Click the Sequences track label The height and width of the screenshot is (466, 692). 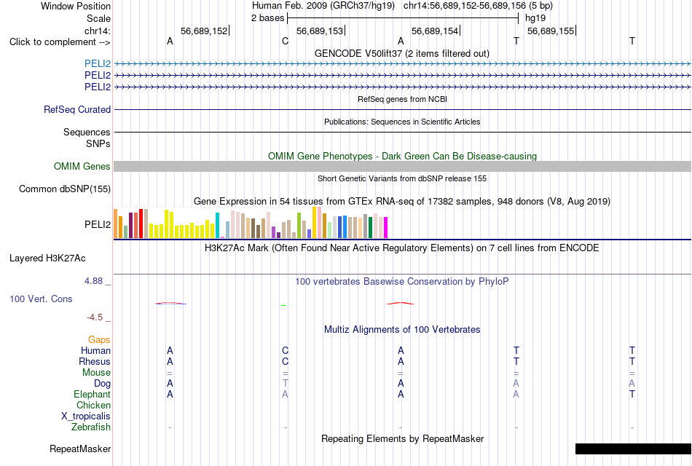[87, 132]
